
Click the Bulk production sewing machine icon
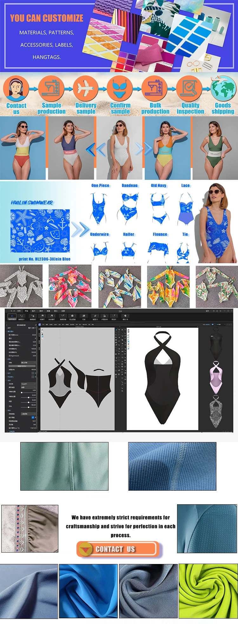click(155, 88)
